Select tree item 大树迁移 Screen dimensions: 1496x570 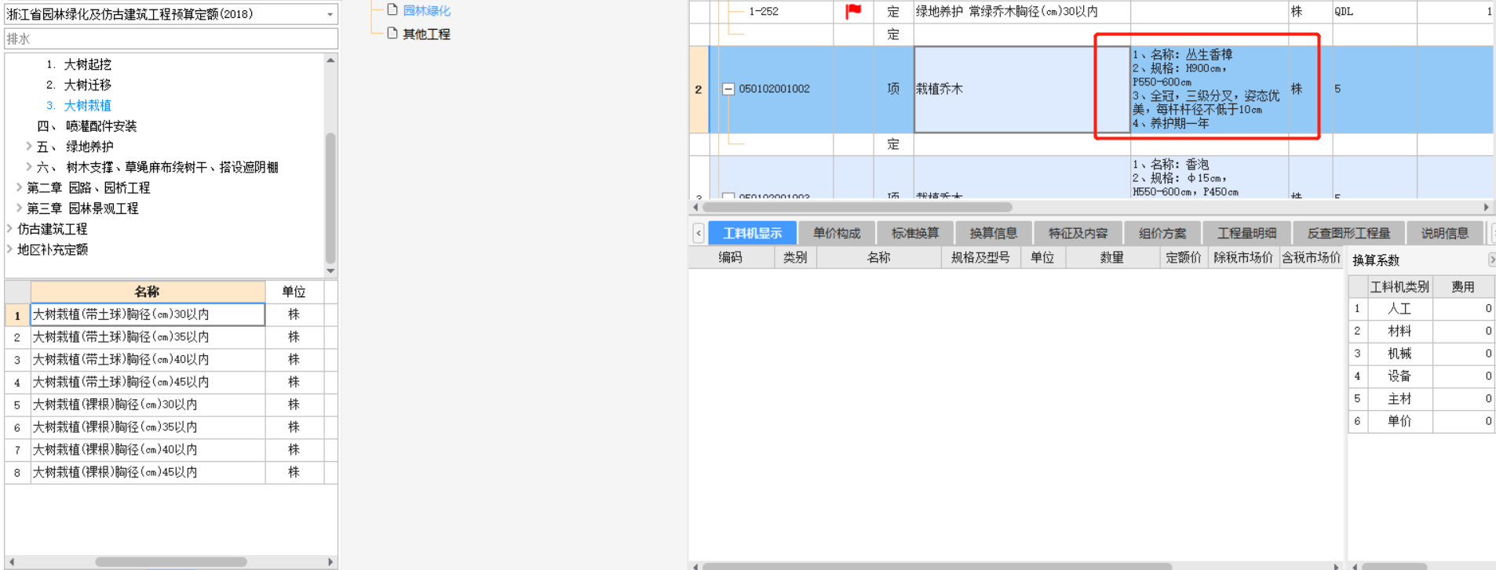click(x=87, y=85)
